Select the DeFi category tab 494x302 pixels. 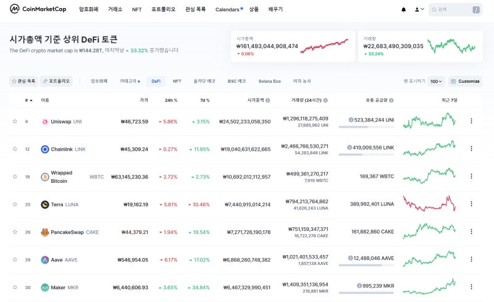pos(156,81)
